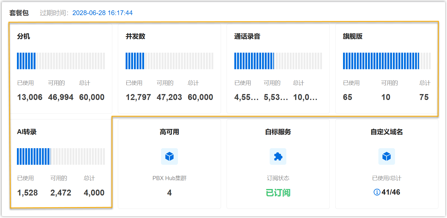This screenshot has width=447, height=218.
Task: Click the cube icon under 高可用
Action: (x=169, y=156)
